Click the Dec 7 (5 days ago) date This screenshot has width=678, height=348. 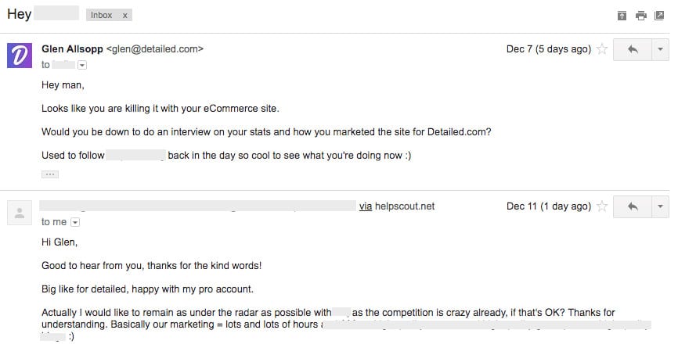pyautogui.click(x=549, y=49)
